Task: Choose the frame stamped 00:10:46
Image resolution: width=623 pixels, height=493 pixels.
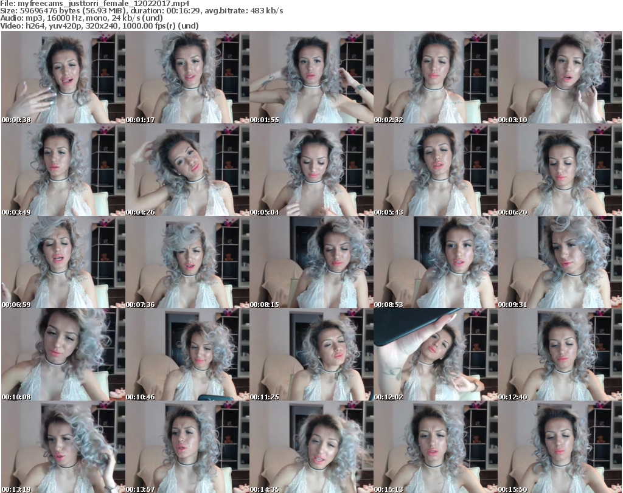Action: click(x=187, y=355)
